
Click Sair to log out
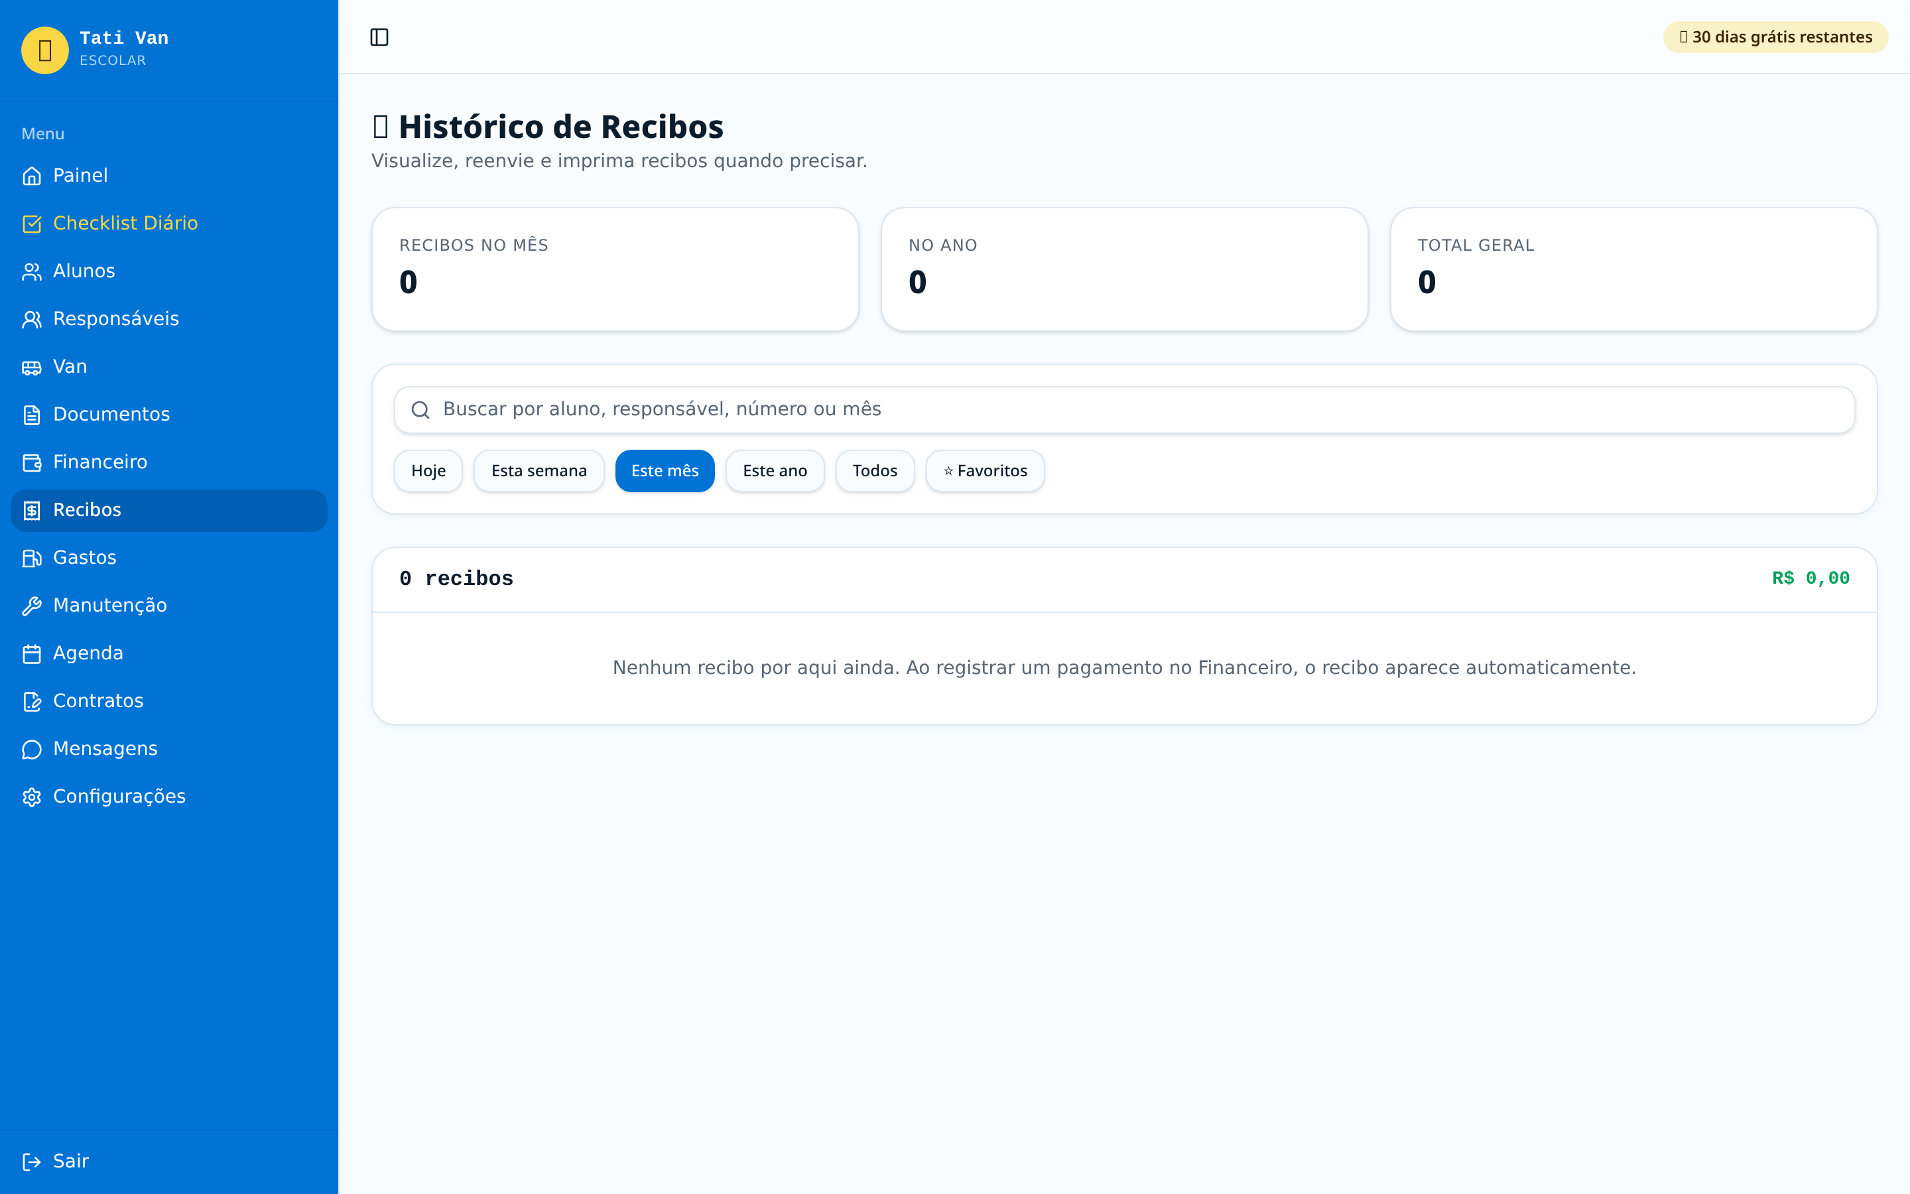click(x=169, y=1161)
